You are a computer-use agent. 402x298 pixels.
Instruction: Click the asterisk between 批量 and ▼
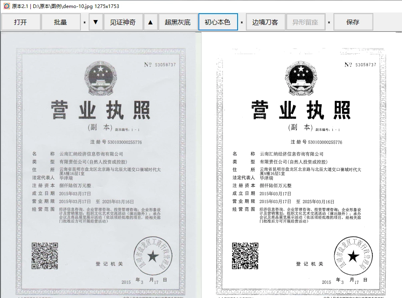click(84, 23)
